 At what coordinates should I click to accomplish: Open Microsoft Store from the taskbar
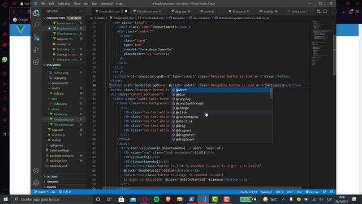click(121, 199)
